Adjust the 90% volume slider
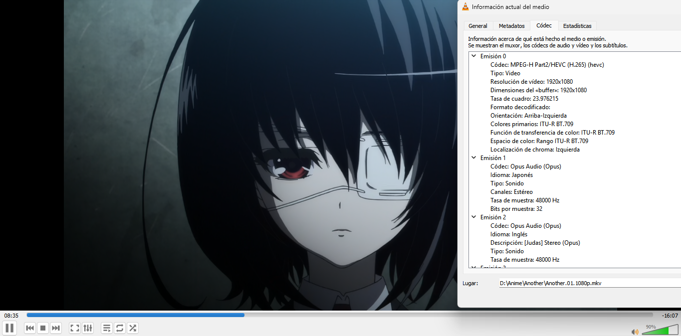This screenshot has width=681, height=336. pyautogui.click(x=660, y=330)
